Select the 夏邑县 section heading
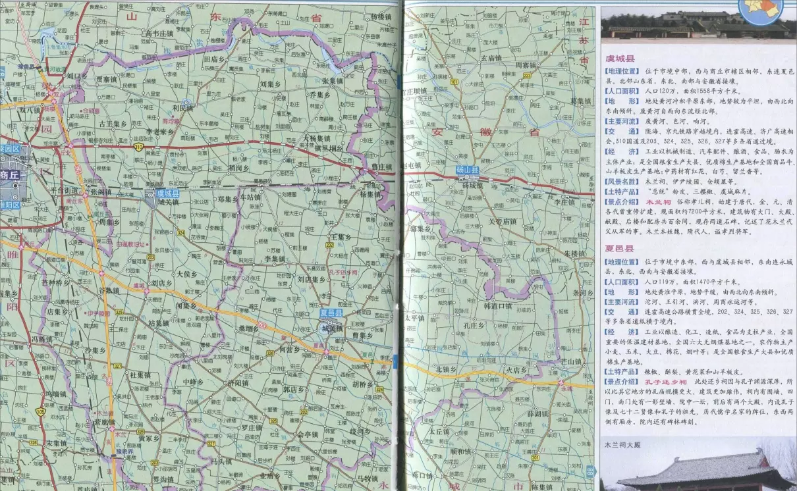This screenshot has height=491, width=797. (620, 249)
